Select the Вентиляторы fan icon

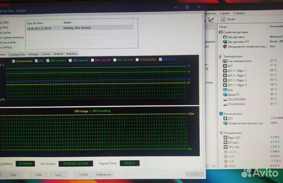pyautogui.click(x=221, y=114)
